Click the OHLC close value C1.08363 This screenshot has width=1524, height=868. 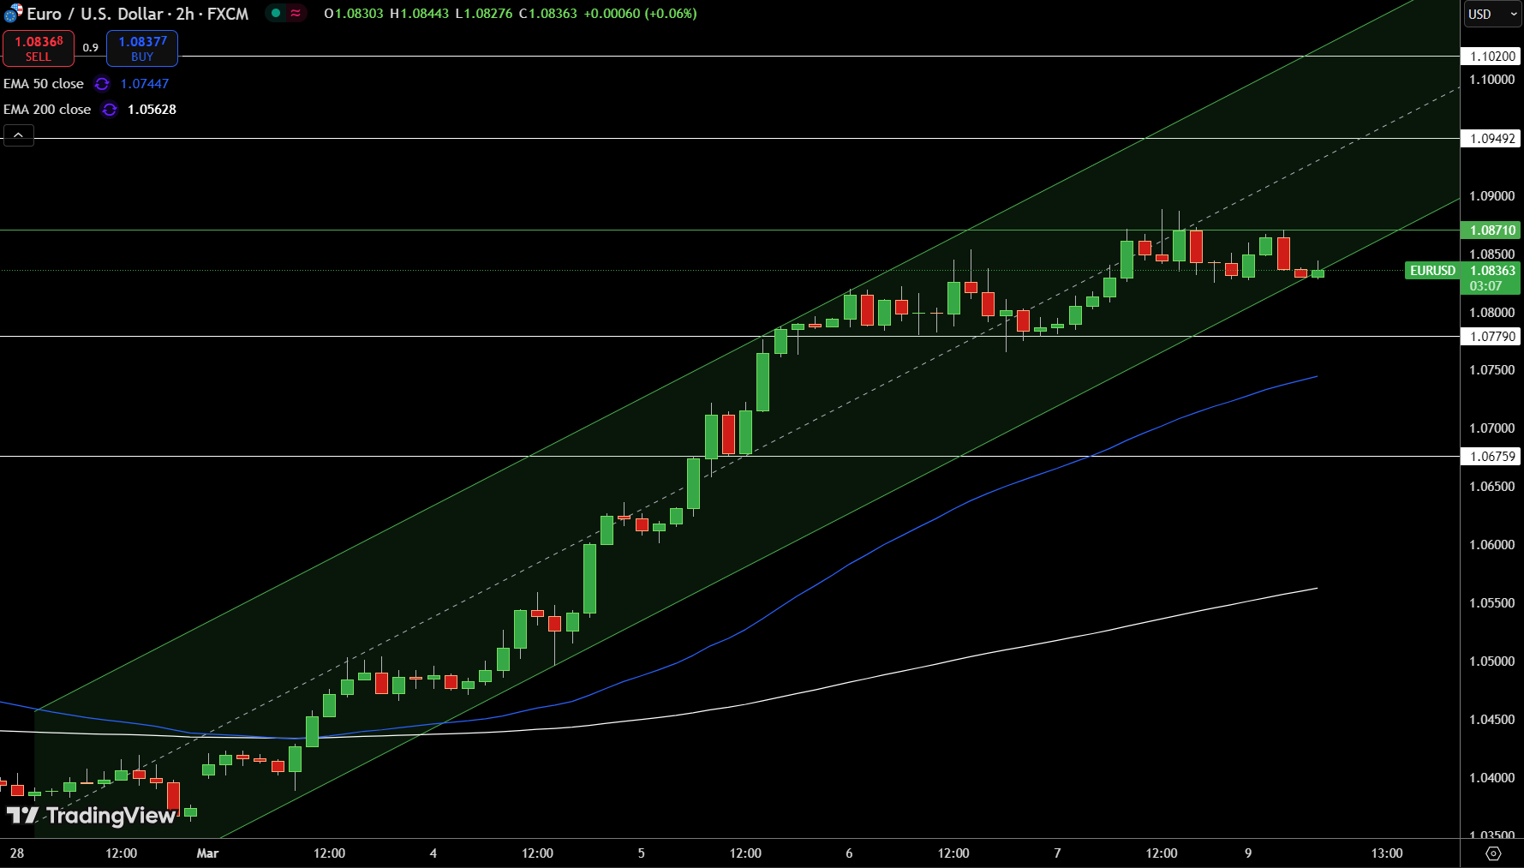548,14
